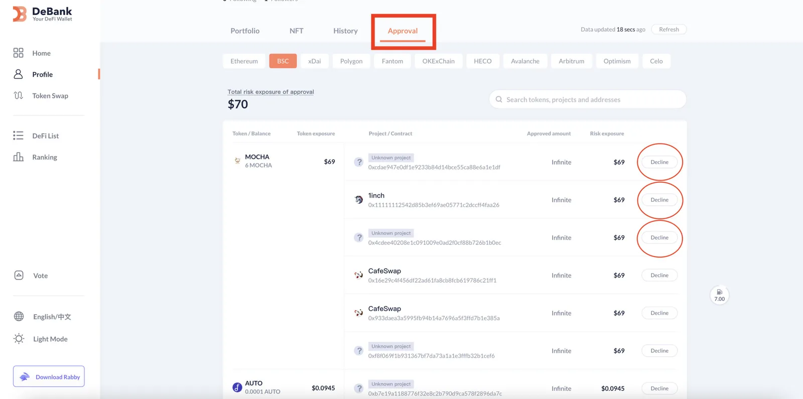This screenshot has height=399, width=803.
Task: Click the search magnifier icon
Action: coord(499,99)
